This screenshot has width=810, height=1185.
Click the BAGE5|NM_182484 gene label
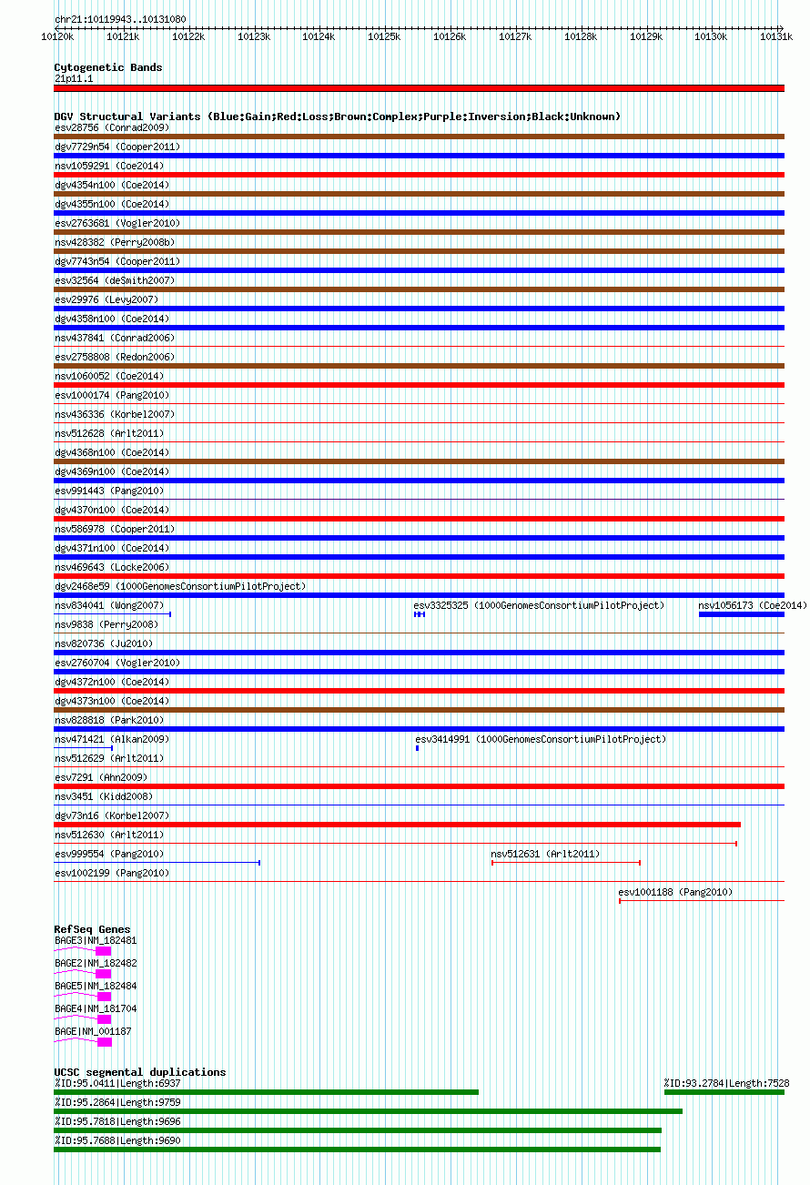point(96,986)
